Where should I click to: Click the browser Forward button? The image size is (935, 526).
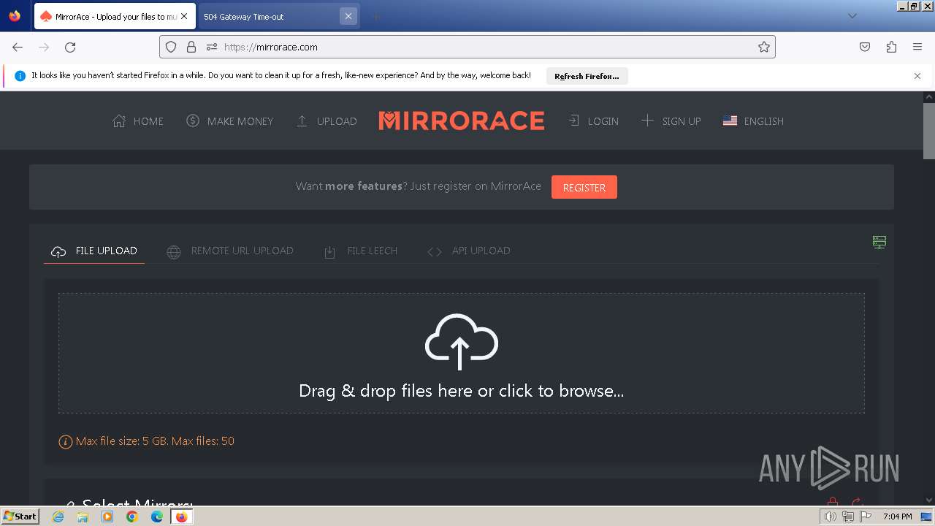tap(44, 47)
